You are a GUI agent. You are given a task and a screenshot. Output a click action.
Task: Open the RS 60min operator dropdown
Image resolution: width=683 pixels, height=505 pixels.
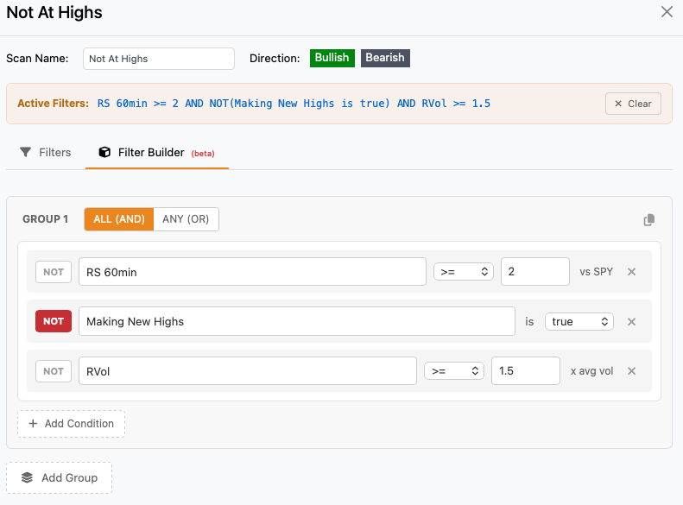click(x=462, y=272)
